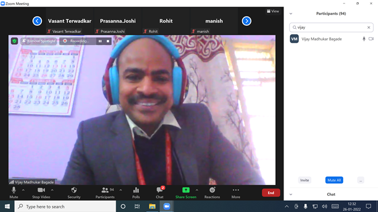Click the Chat panel header
The height and width of the screenshot is (212, 378).
[x=331, y=194]
